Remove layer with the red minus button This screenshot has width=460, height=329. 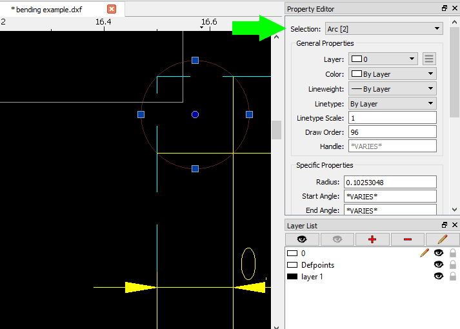[408, 239]
